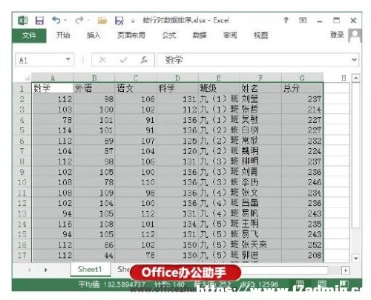Open the Undo history dropdown arrow
The width and height of the screenshot is (371, 300).
tap(65, 20)
